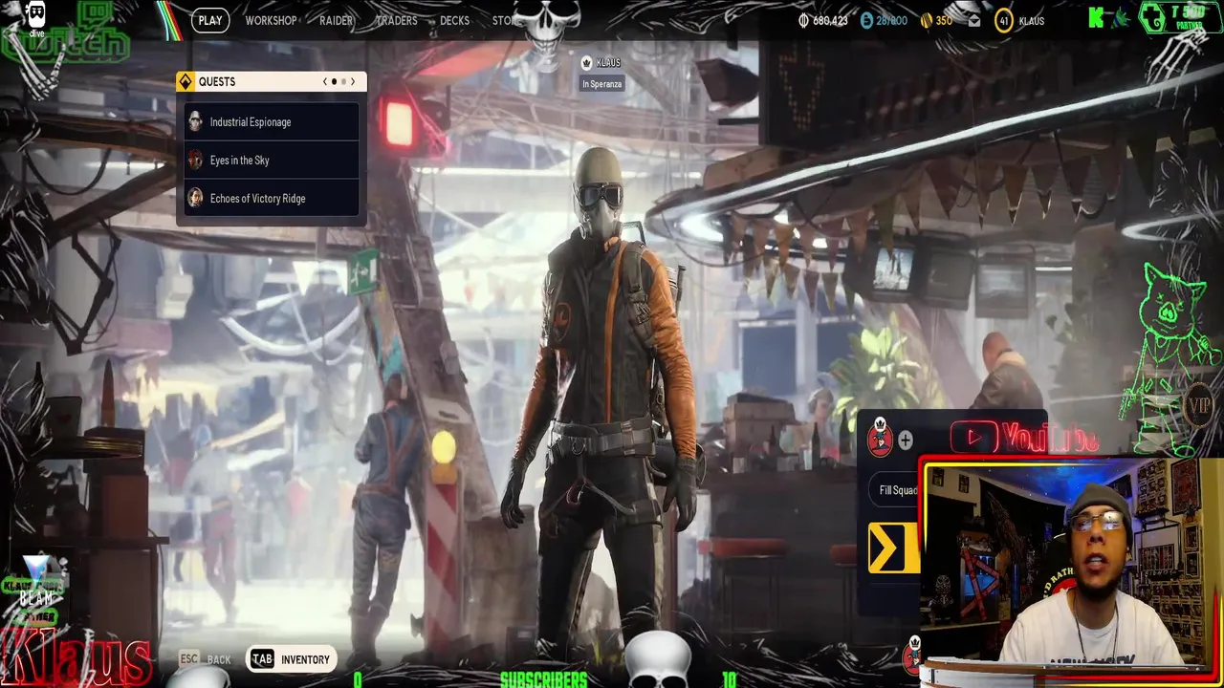1224x688 pixels.
Task: Click the level 41 badge
Action: 1003,20
